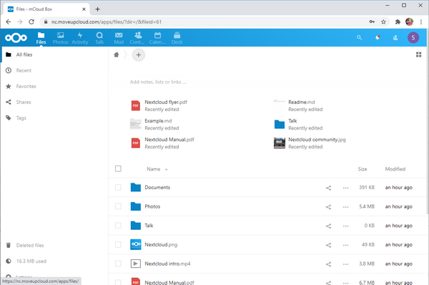
Task: Share the Documents folder
Action: 328,188
